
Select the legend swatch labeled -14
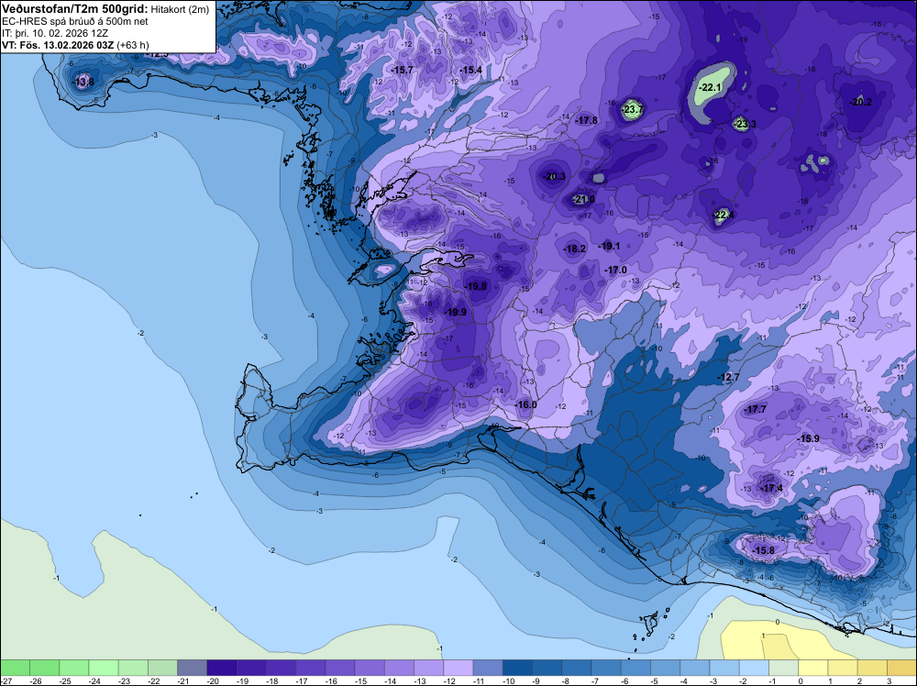pyautogui.click(x=400, y=668)
